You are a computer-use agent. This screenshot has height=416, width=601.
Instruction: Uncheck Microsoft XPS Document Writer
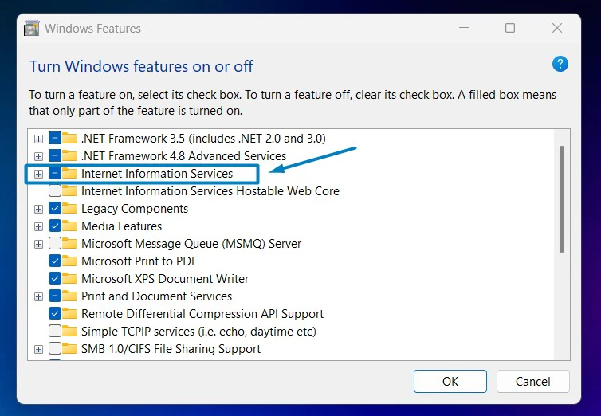(x=55, y=278)
